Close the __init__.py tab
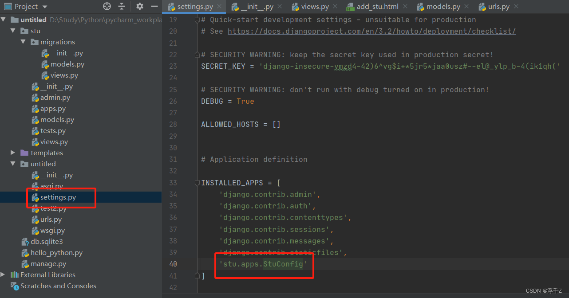569x298 pixels. [x=279, y=7]
